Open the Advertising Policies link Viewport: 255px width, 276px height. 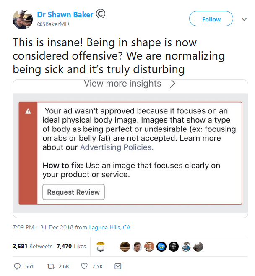coord(117,147)
